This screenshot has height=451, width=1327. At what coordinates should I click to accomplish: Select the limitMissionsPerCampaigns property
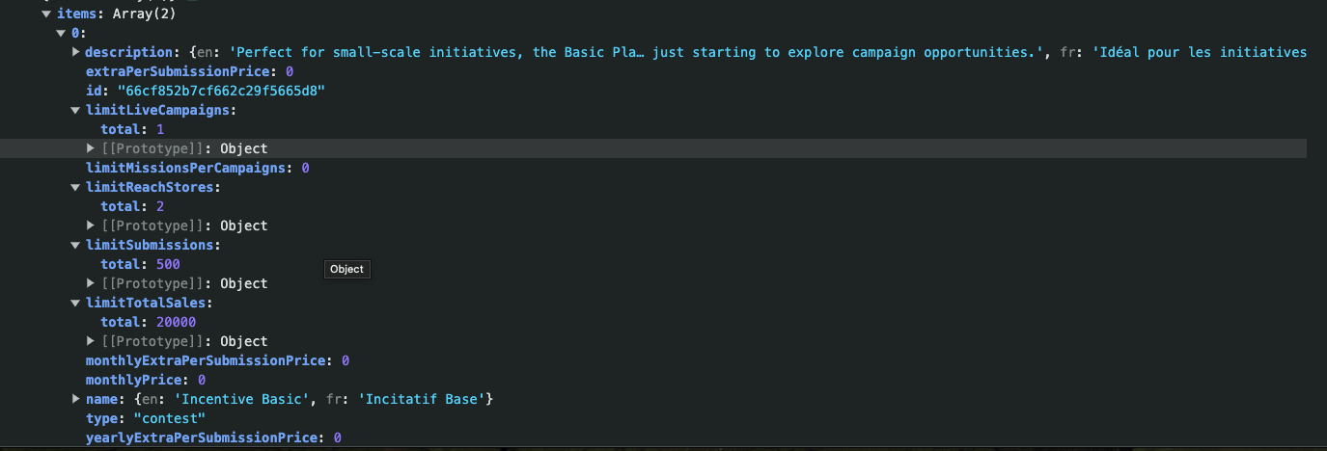coord(189,168)
